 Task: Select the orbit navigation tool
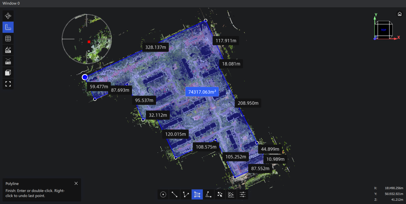point(8,16)
